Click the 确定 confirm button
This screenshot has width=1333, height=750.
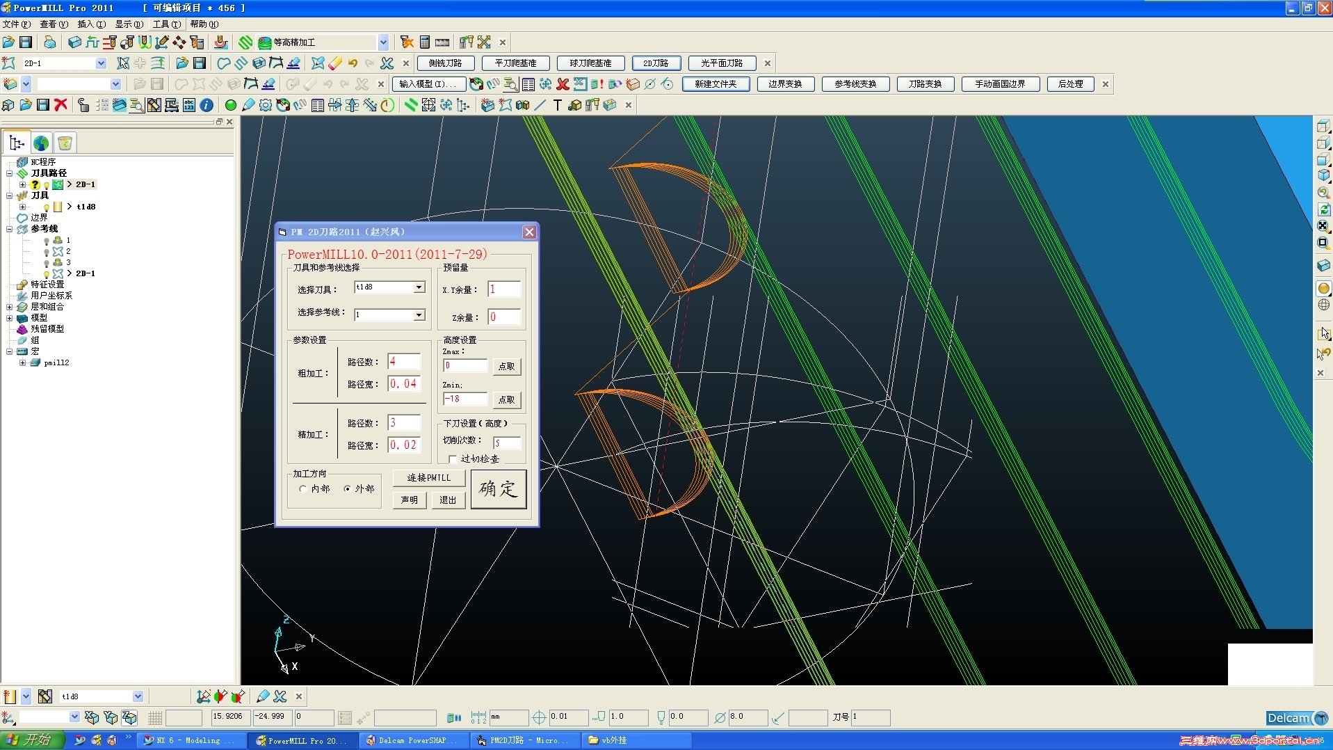pos(499,489)
